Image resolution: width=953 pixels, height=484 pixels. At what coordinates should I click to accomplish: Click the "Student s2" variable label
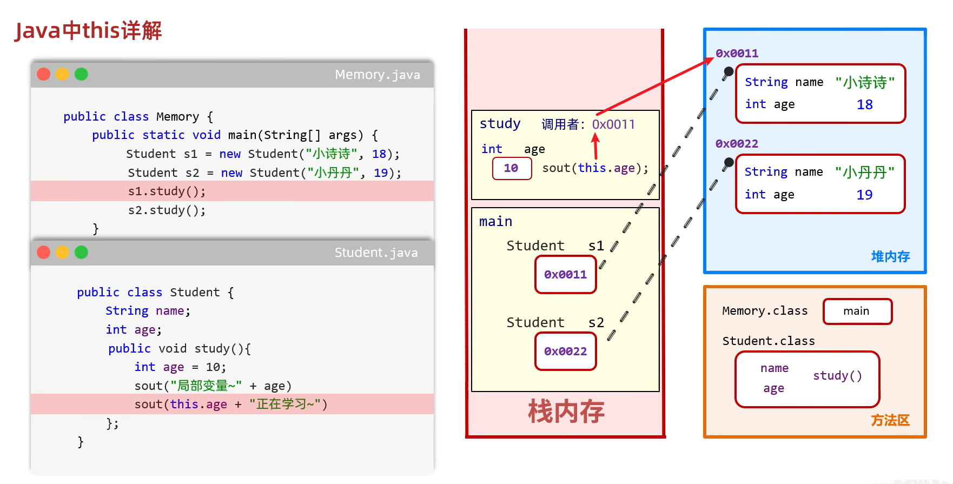pos(555,323)
